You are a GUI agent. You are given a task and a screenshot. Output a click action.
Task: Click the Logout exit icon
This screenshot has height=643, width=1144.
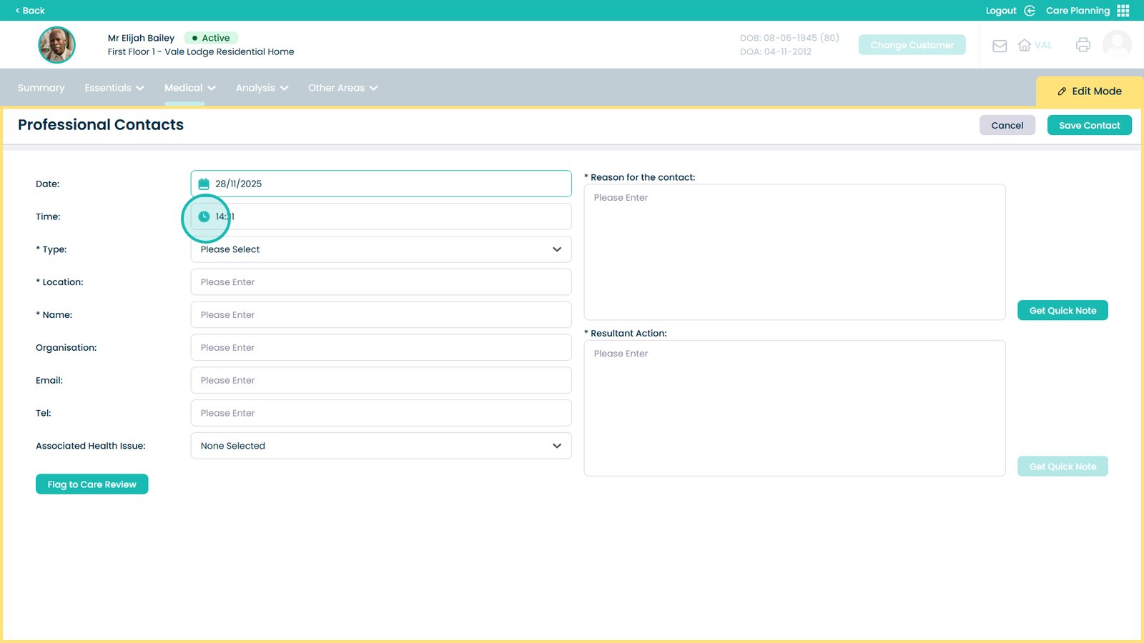point(1030,11)
